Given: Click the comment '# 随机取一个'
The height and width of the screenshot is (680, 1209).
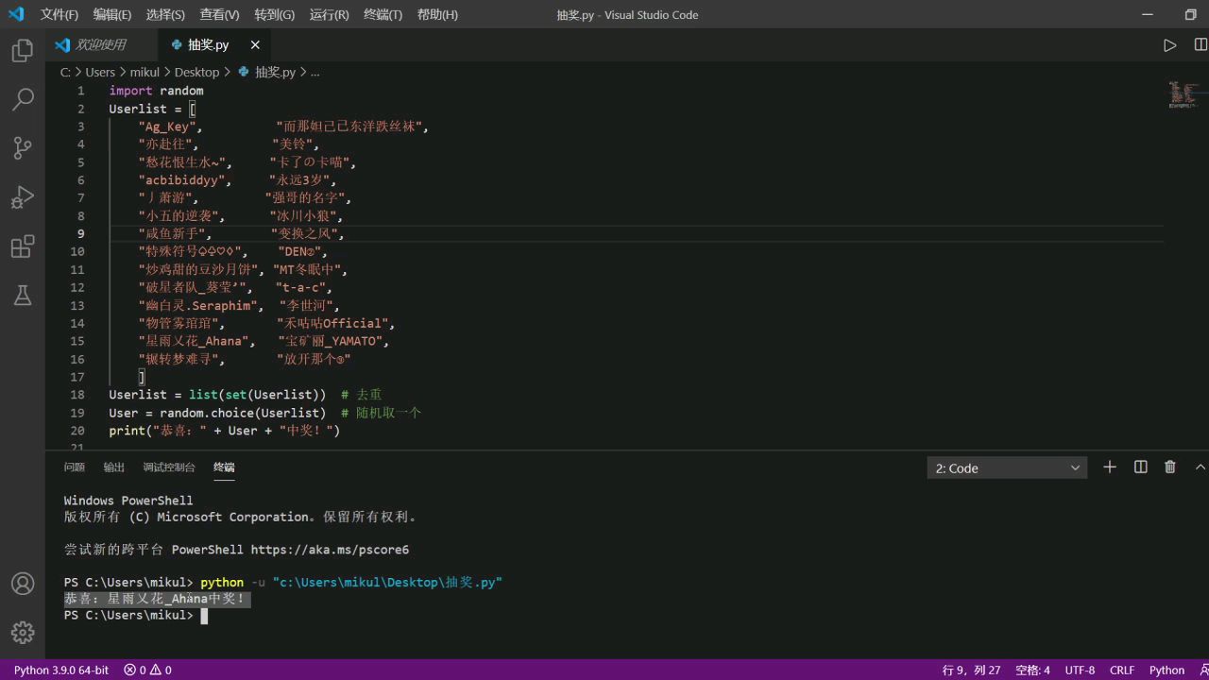Looking at the screenshot, I should 382,413.
